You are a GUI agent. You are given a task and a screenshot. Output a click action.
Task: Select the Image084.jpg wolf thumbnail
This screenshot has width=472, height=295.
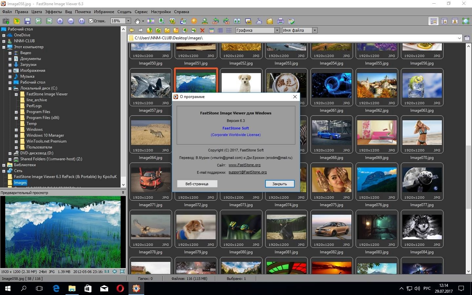point(422,229)
